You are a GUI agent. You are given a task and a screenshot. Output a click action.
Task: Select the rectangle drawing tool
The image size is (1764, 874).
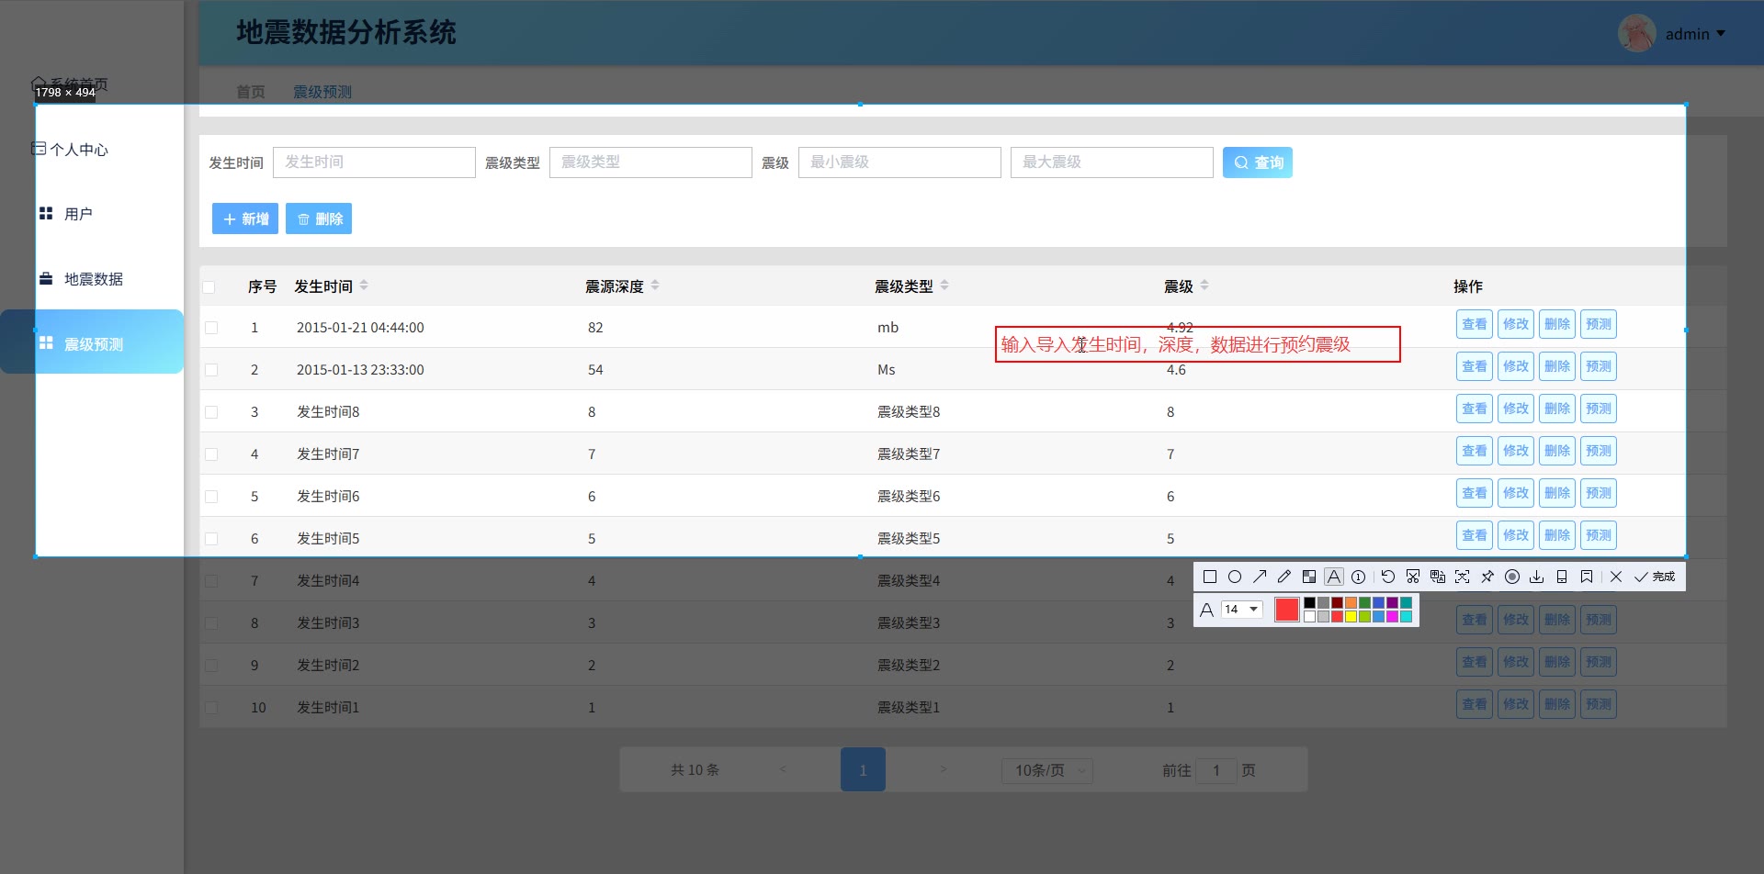click(x=1210, y=577)
